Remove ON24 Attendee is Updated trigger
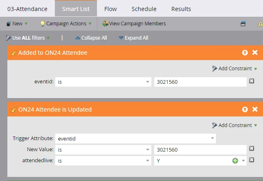This screenshot has width=263, height=181. (255, 109)
